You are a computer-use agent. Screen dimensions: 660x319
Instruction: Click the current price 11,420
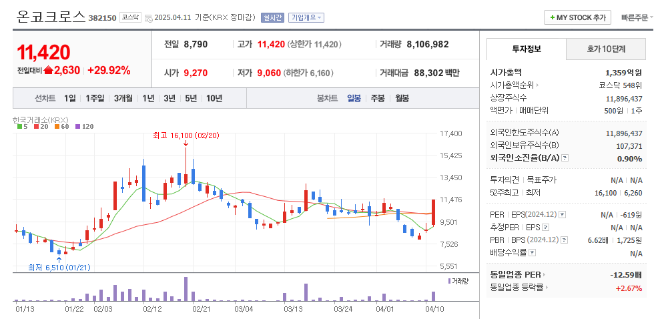point(43,52)
